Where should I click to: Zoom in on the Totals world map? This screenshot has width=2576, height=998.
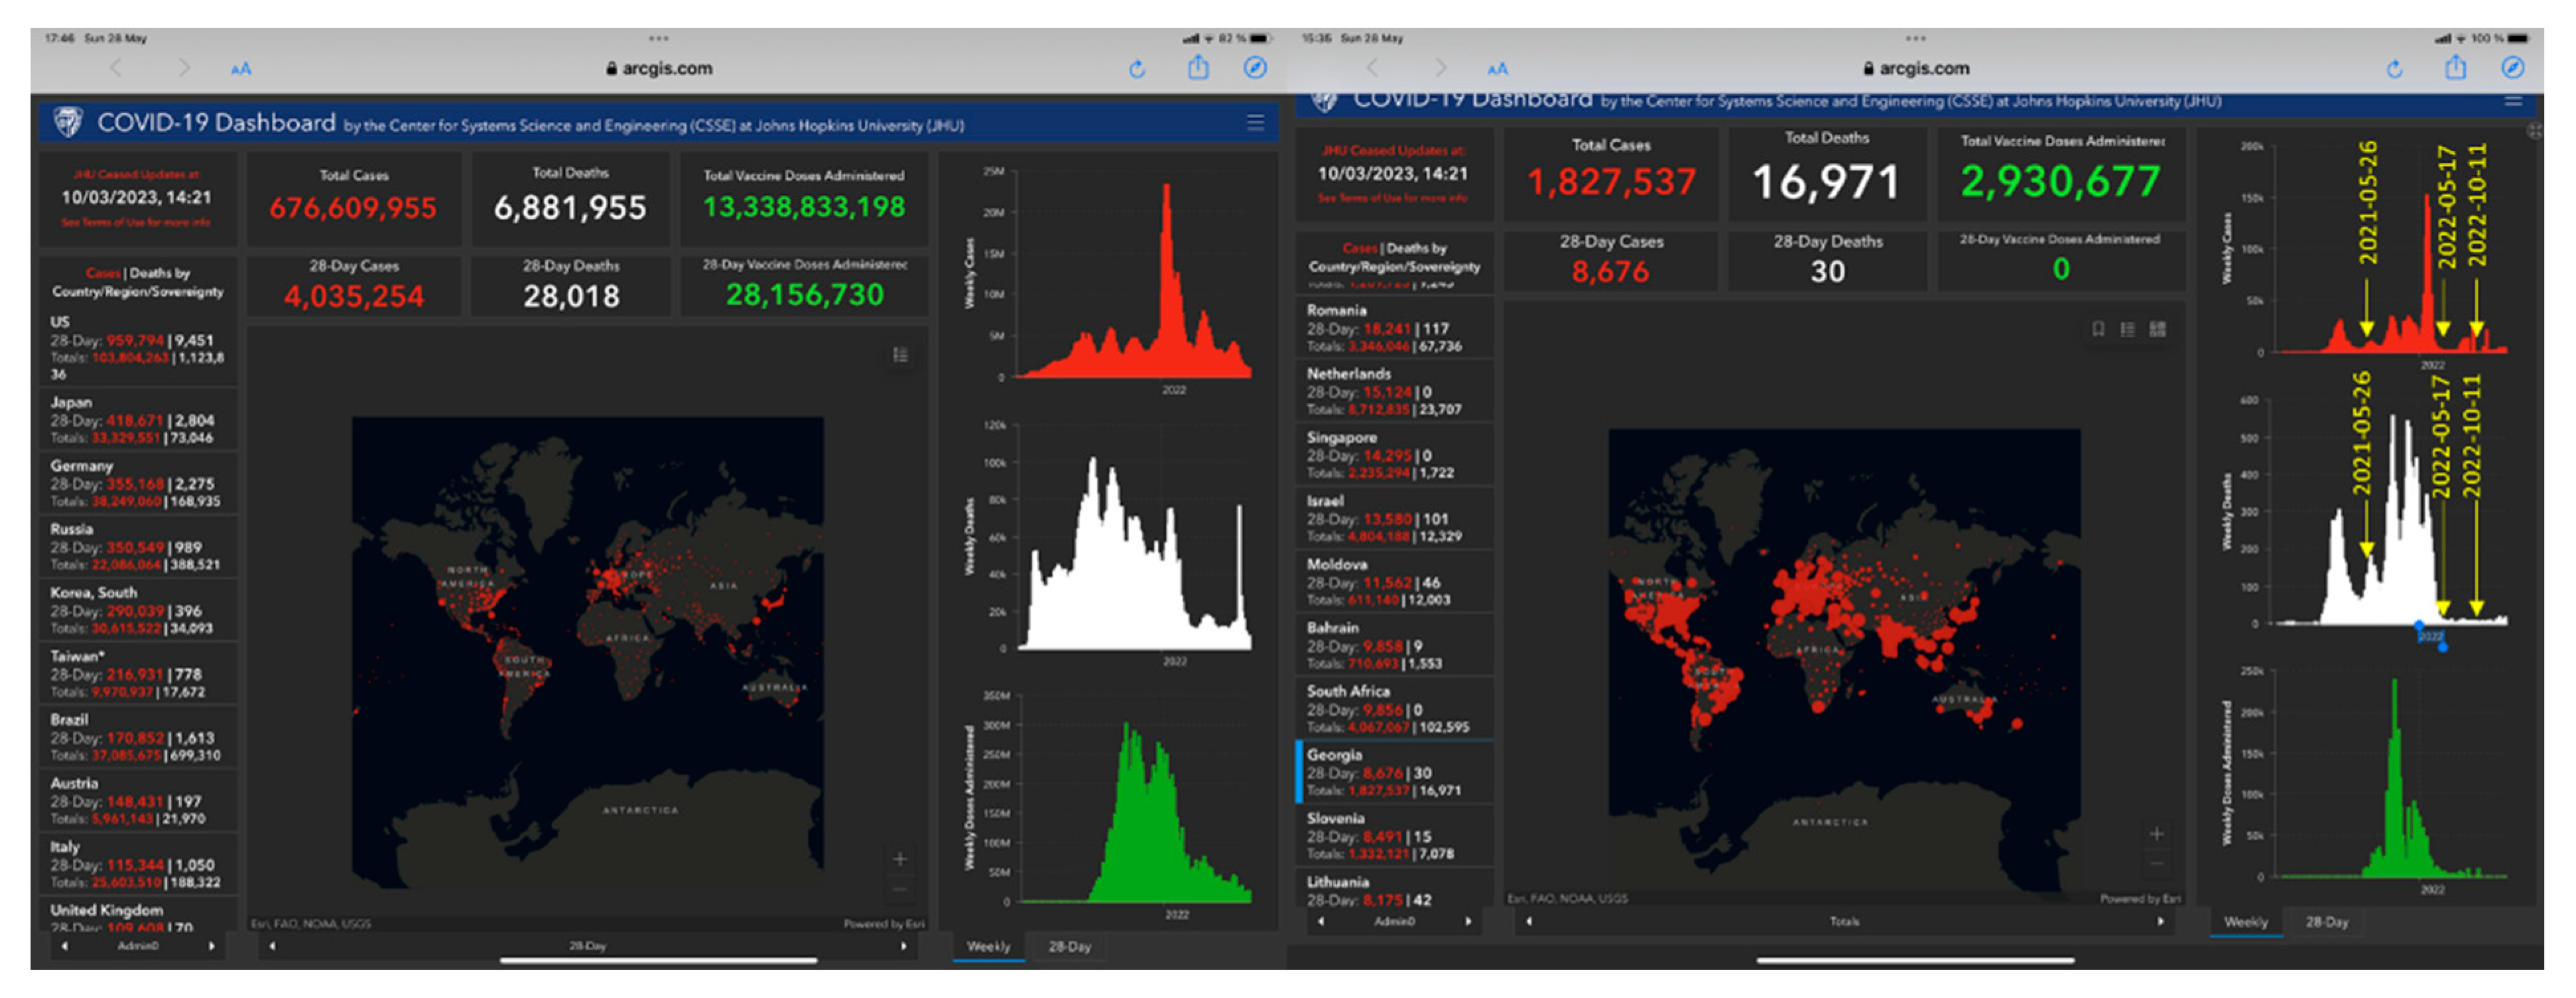pyautogui.click(x=2156, y=834)
